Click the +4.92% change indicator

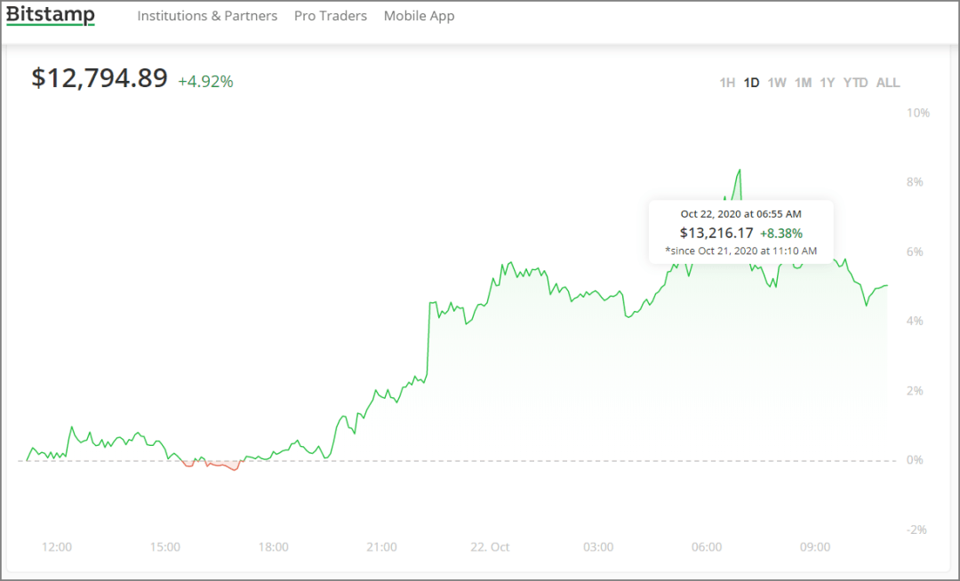click(205, 82)
